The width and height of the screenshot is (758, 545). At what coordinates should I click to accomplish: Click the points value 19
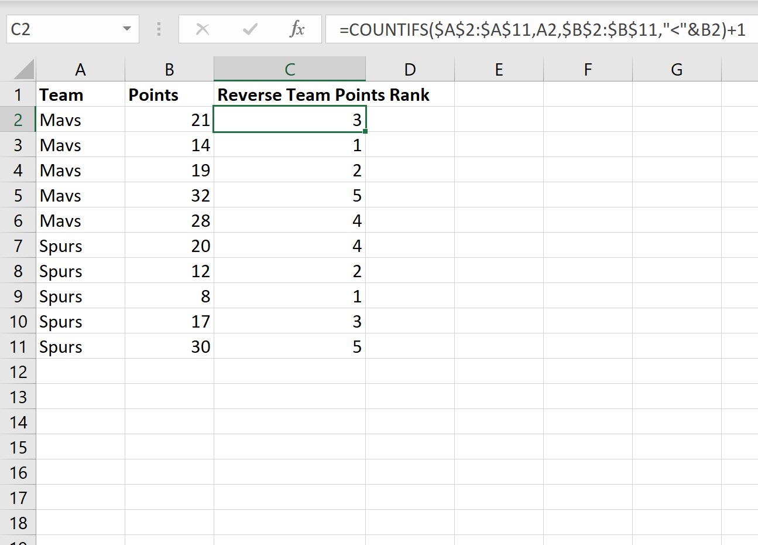click(x=169, y=170)
